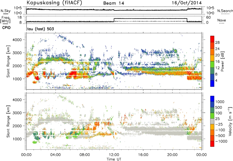Click the 'N.Sky' legend label
233x161 pixels.
pos(6,11)
